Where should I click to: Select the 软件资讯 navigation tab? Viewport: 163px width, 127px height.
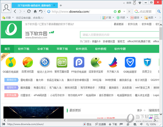[x=81, y=49]
